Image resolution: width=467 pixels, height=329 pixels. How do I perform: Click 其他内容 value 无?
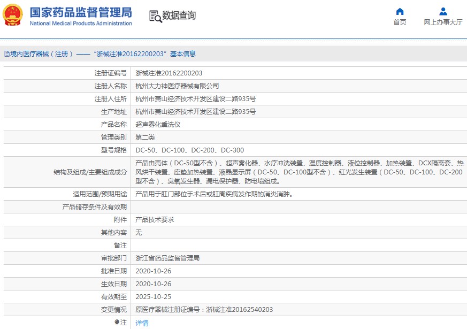(x=139, y=233)
